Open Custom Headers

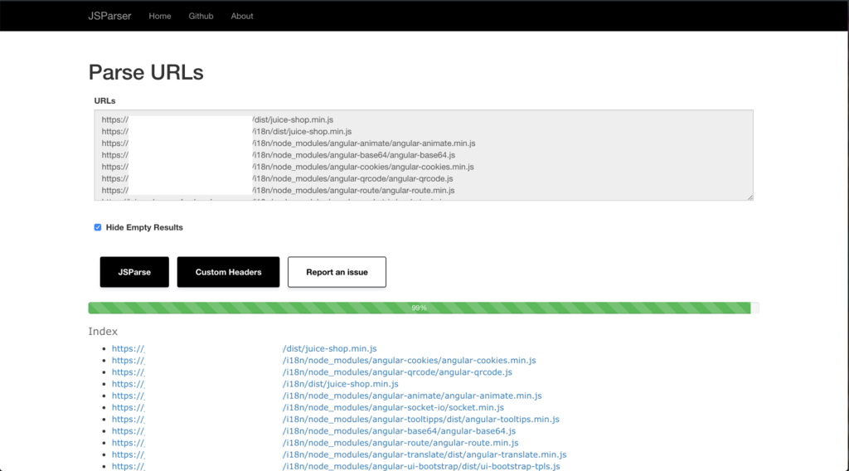tap(228, 272)
